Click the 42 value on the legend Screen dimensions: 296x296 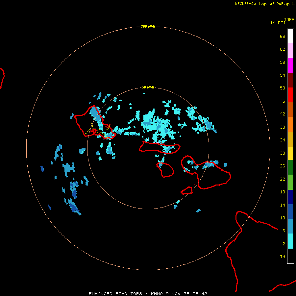pos(283,114)
